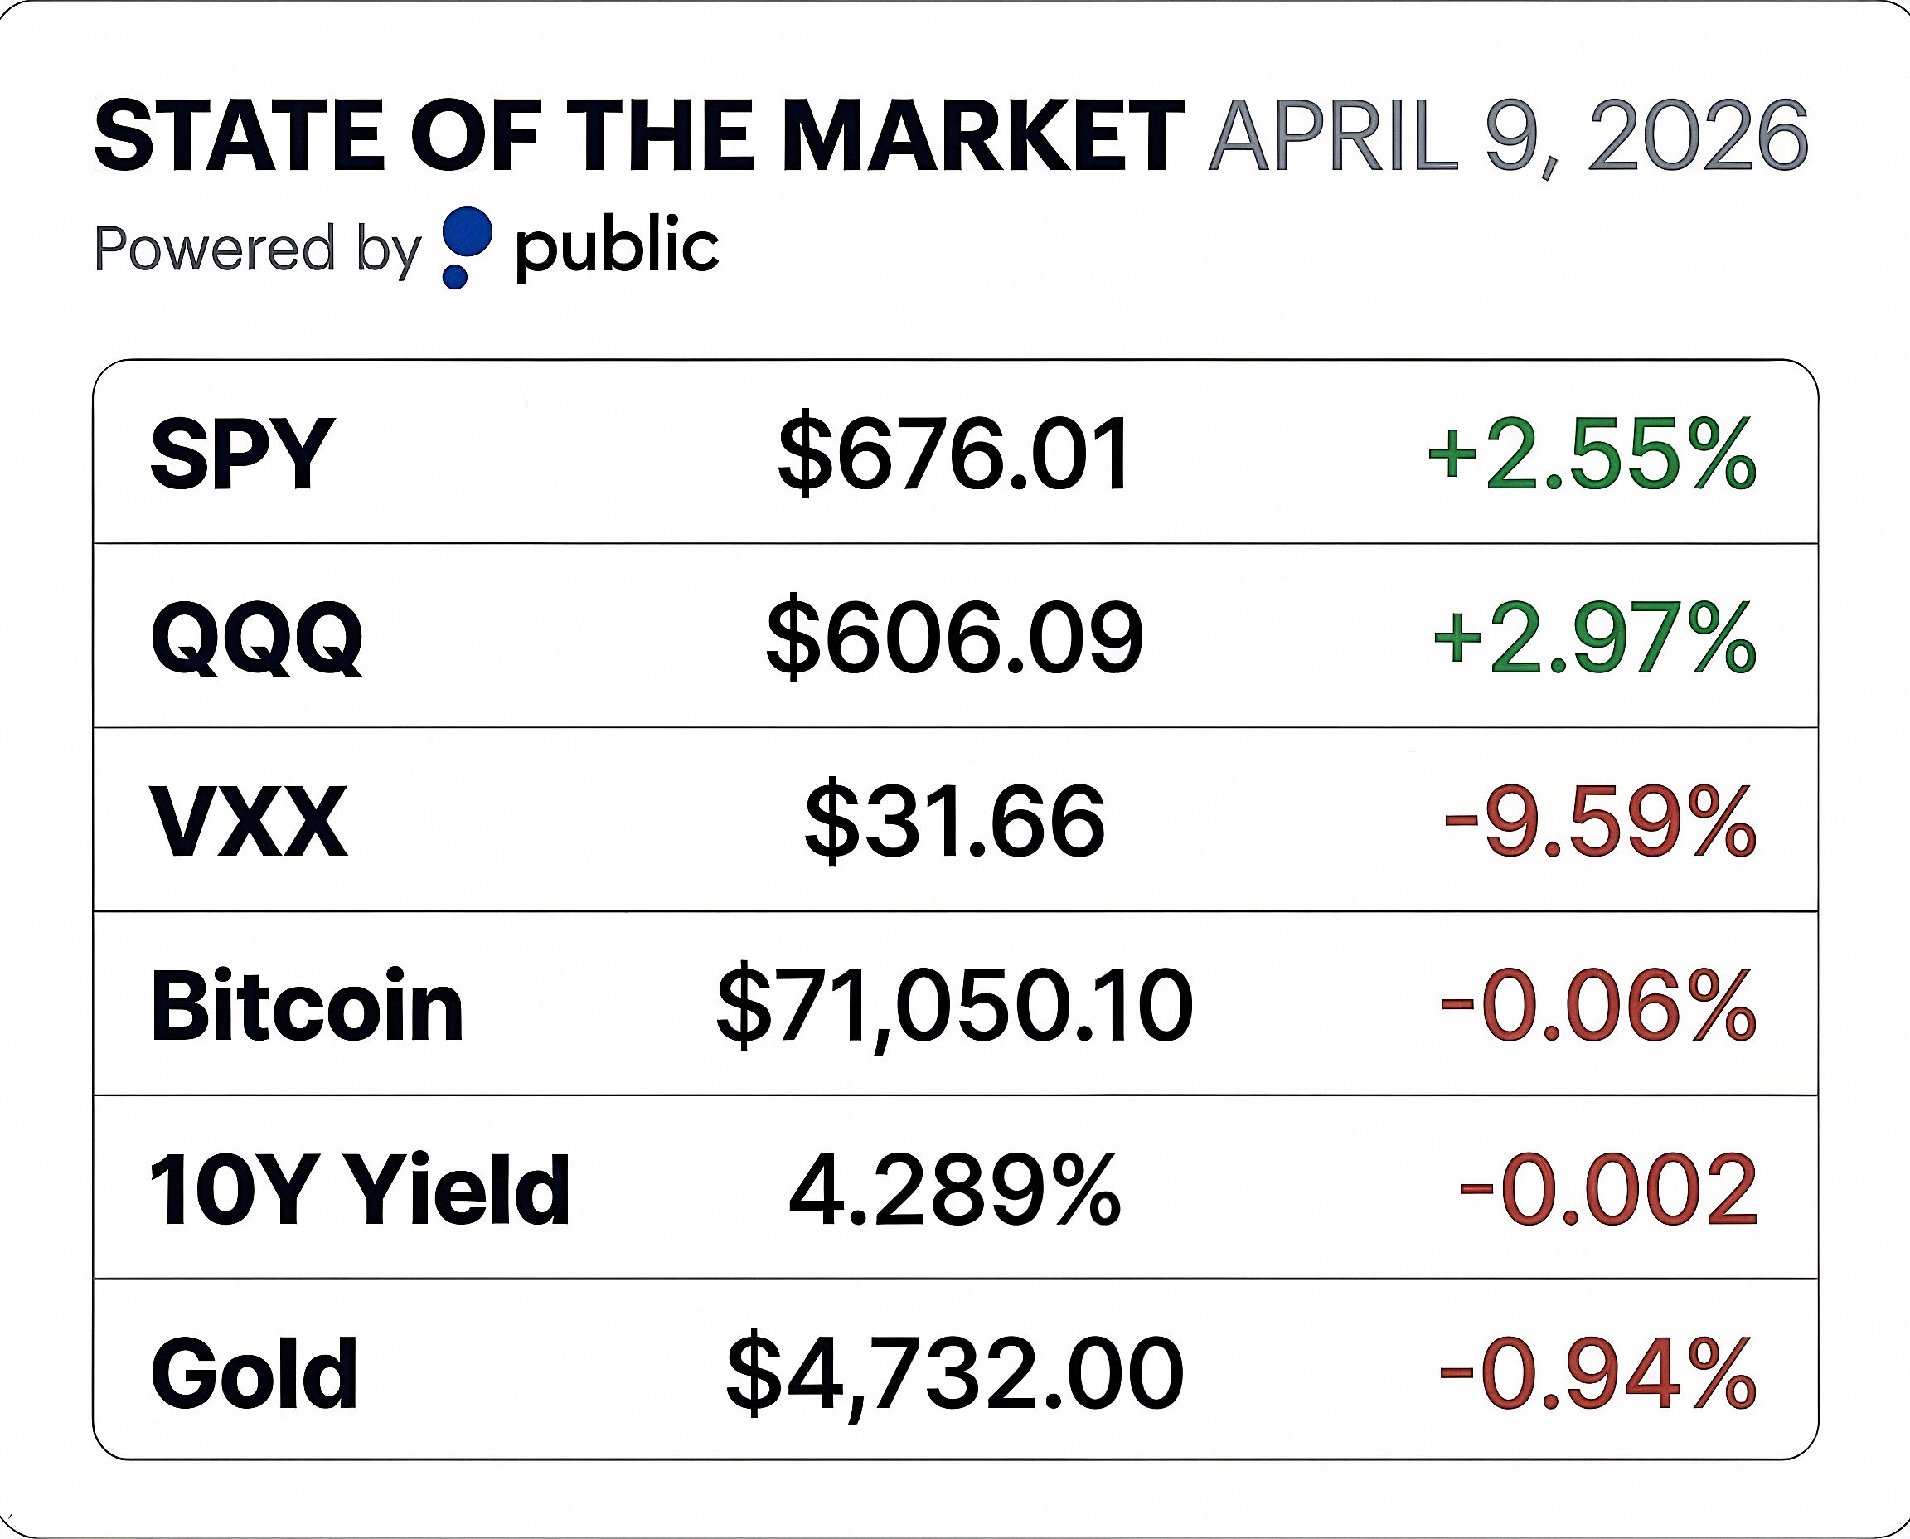This screenshot has width=1910, height=1539.
Task: Click the blue Public logo icon
Action: 465,246
